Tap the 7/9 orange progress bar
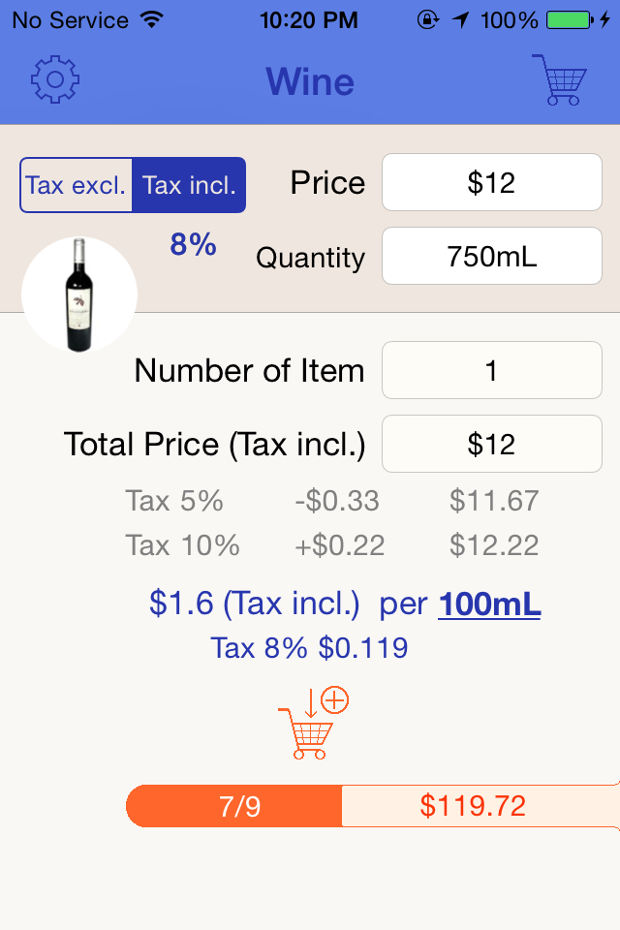 pos(234,806)
